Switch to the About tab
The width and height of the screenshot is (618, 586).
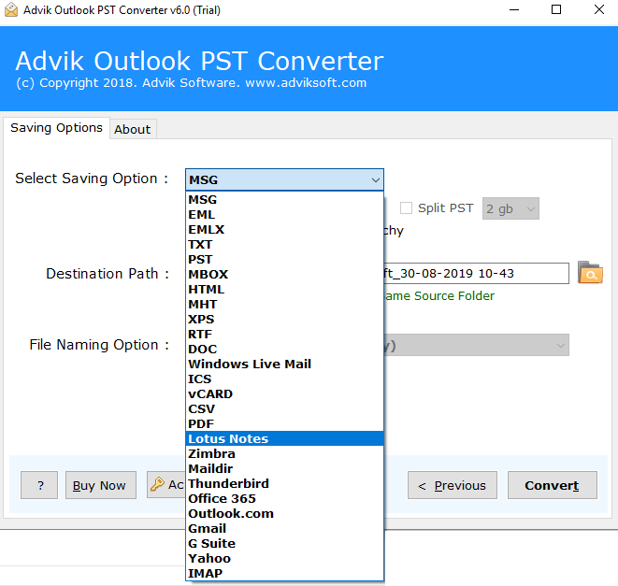[x=133, y=129]
